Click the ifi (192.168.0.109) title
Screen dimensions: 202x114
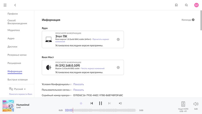coord(68,66)
